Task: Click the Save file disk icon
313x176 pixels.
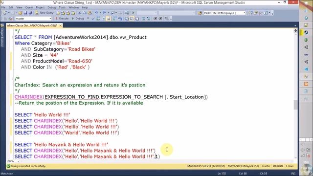Action: 25,13
